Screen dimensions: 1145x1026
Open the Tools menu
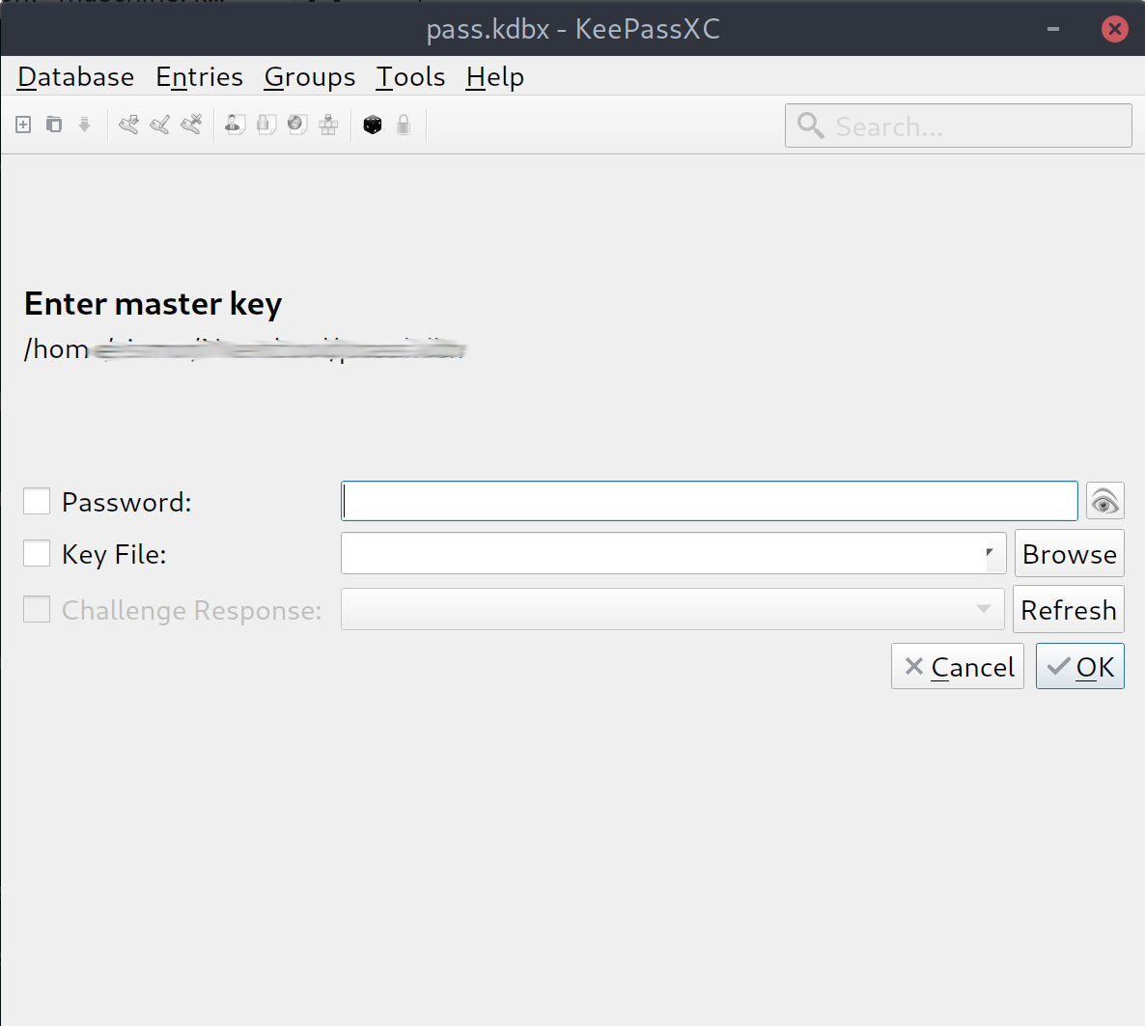(x=410, y=76)
